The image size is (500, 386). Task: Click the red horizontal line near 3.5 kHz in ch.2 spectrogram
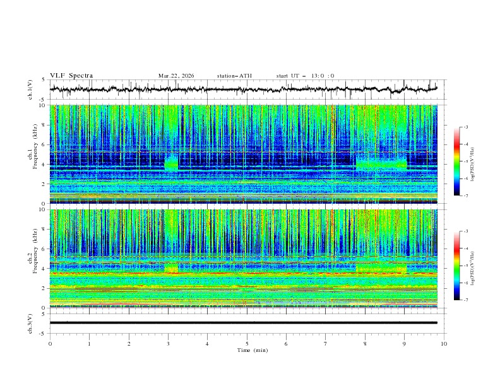click(244, 273)
